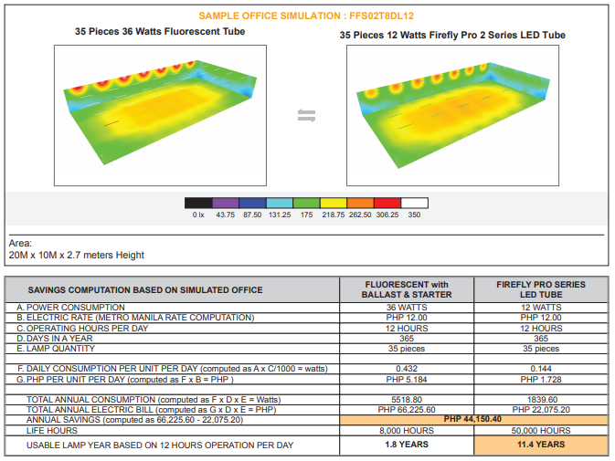Click 'B. ELECTRIC RATE (METRO MANILA RATE COMPUTATION)'
Image resolution: width=615 pixels, height=461 pixels.
tap(135, 318)
